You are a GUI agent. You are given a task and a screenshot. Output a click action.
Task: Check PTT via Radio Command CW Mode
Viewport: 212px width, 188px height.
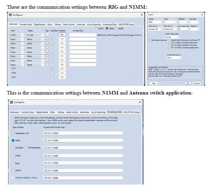169,45
